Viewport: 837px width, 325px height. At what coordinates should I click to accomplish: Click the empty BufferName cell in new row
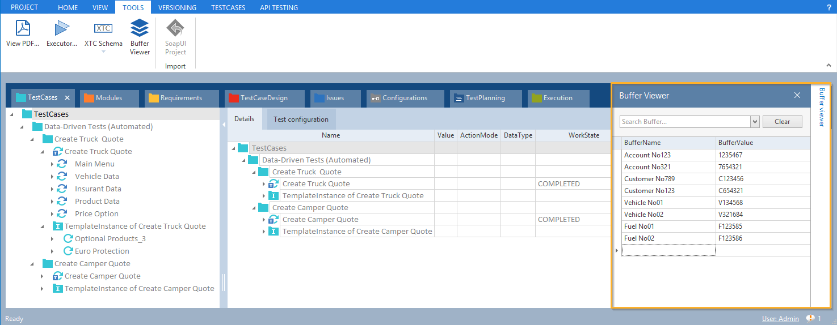668,250
